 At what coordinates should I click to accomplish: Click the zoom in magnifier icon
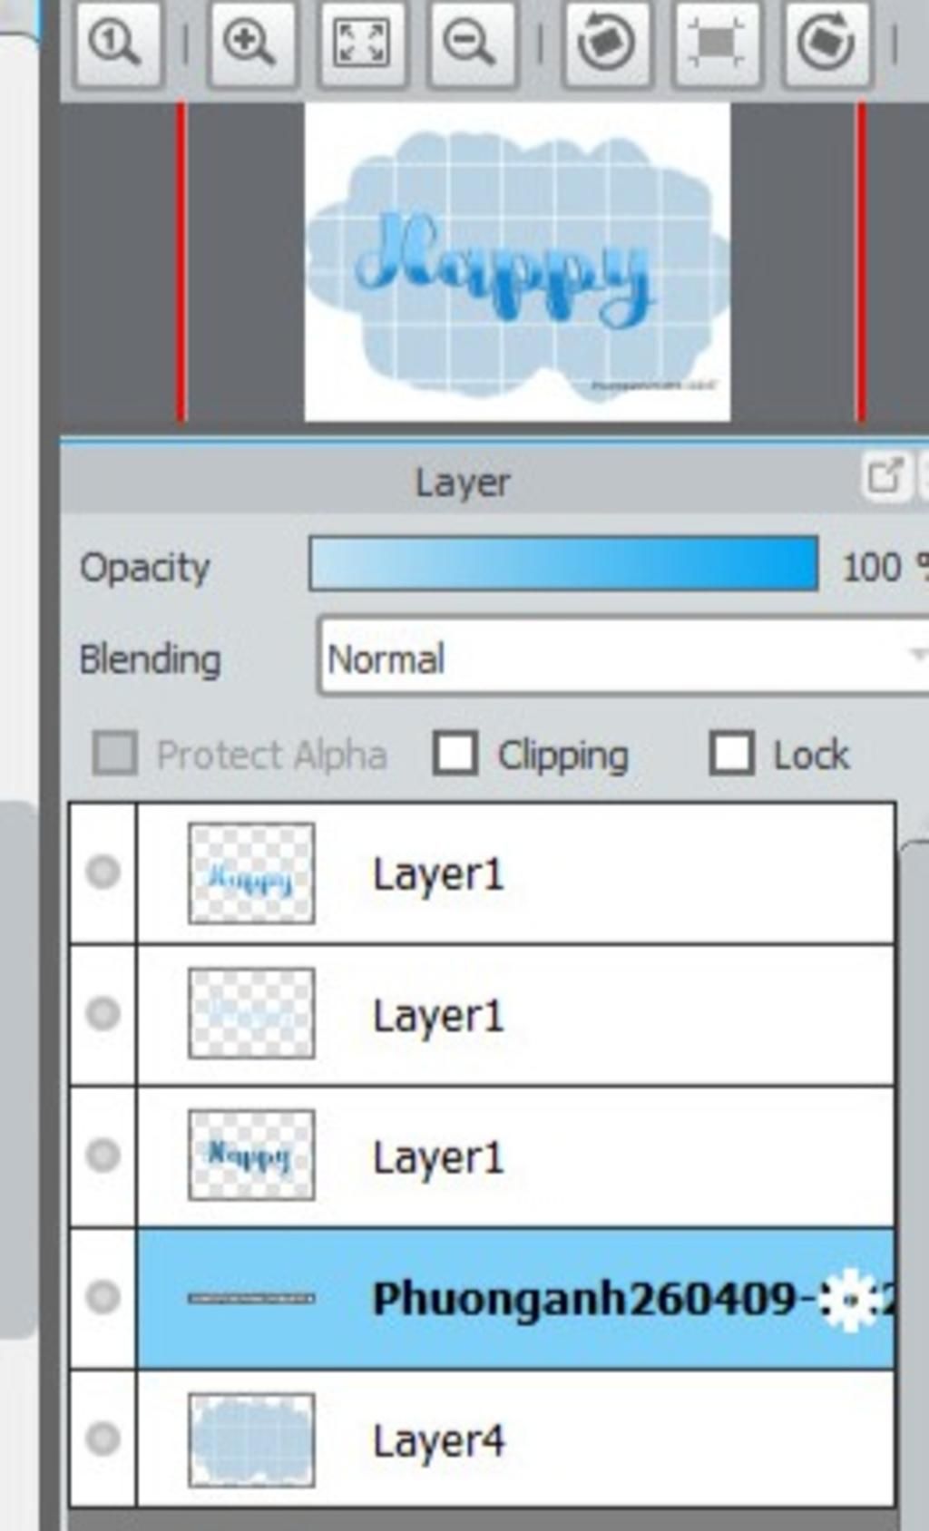251,43
